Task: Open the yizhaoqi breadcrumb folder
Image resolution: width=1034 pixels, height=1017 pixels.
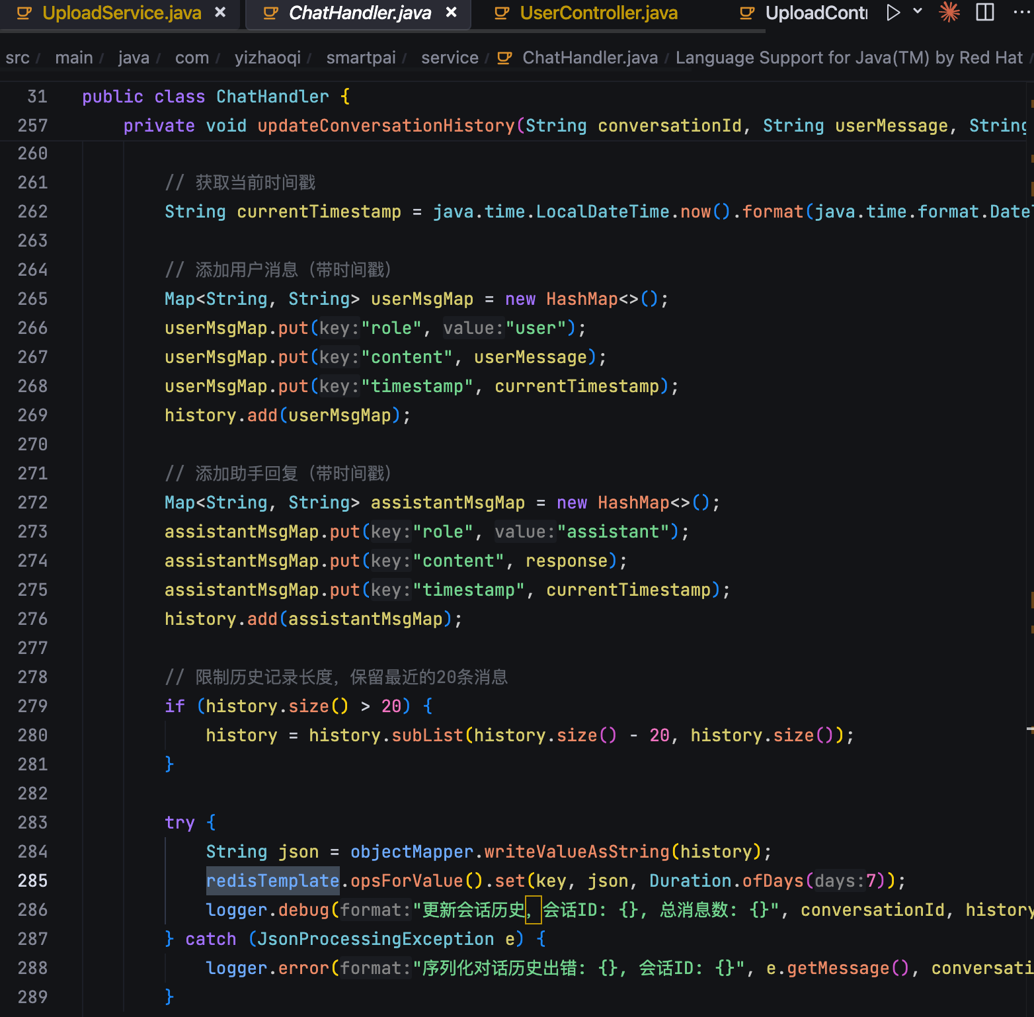Action: 268,58
